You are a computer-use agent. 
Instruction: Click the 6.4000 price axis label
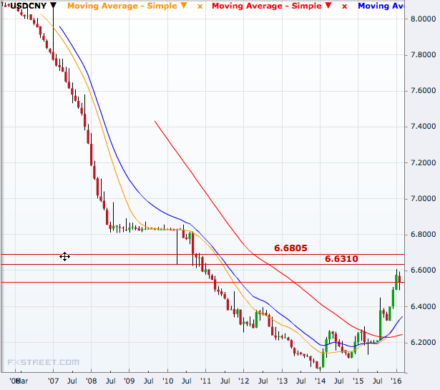click(x=423, y=306)
